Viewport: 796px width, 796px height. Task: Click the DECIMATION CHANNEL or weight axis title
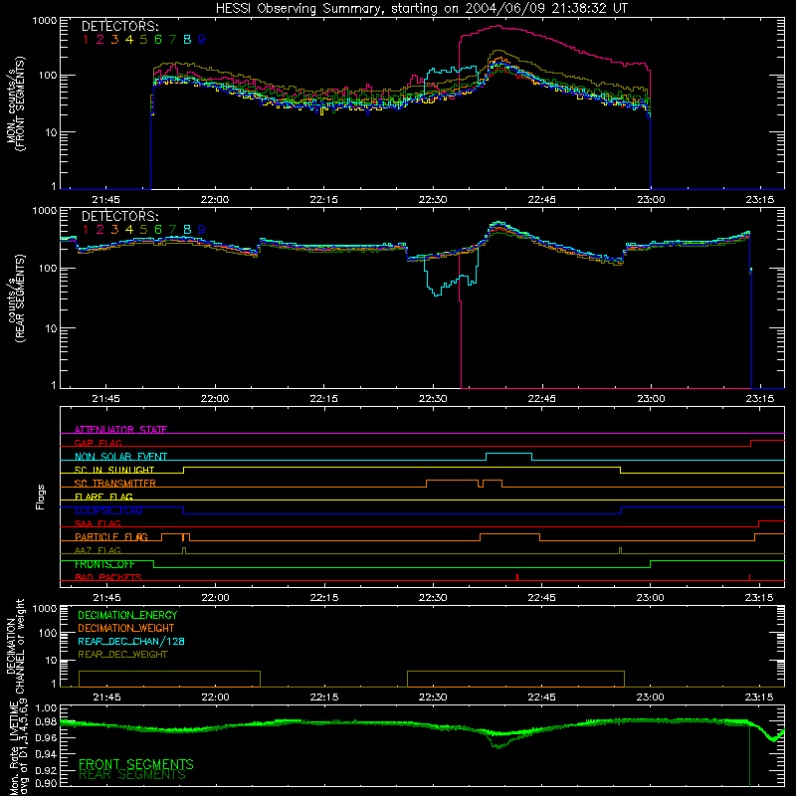coord(15,646)
